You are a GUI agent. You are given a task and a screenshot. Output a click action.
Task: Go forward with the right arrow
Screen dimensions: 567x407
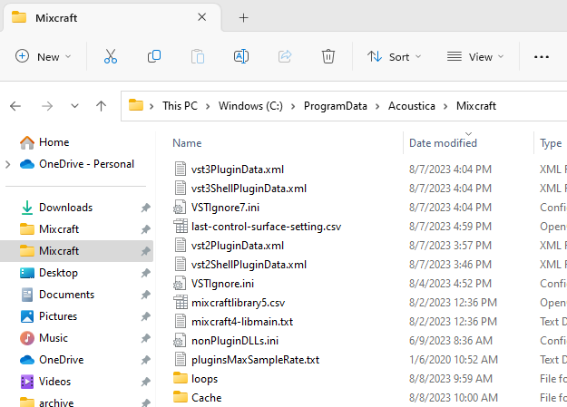[47, 106]
